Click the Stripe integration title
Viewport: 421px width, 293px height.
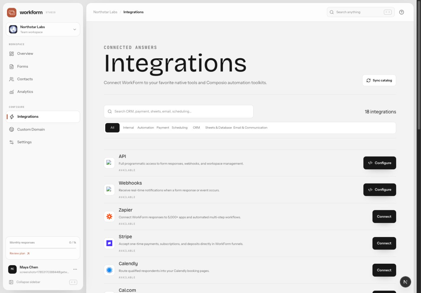pos(125,237)
